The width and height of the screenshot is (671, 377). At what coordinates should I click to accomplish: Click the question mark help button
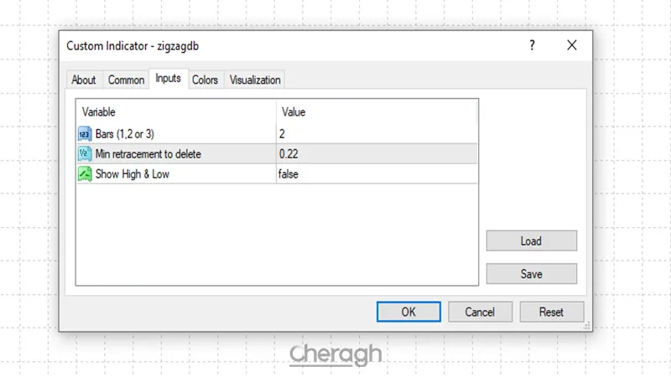click(x=532, y=46)
